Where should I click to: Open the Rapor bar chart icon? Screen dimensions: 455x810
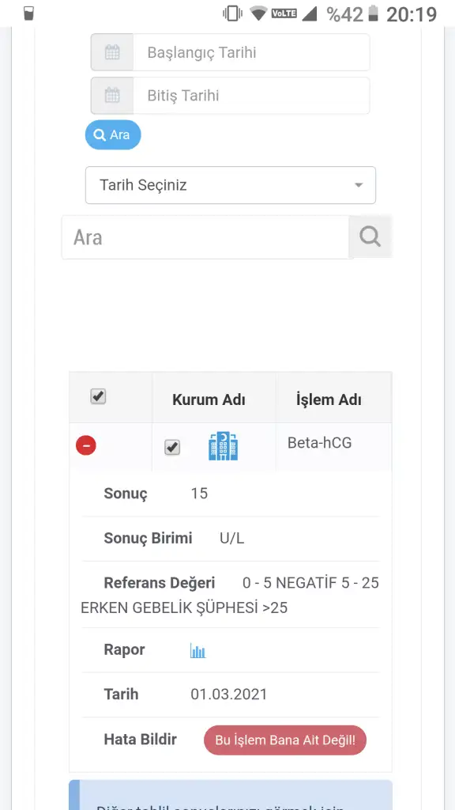click(x=197, y=650)
